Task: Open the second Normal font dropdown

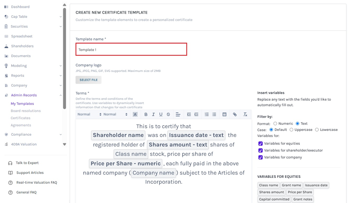Action: click(x=115, y=114)
